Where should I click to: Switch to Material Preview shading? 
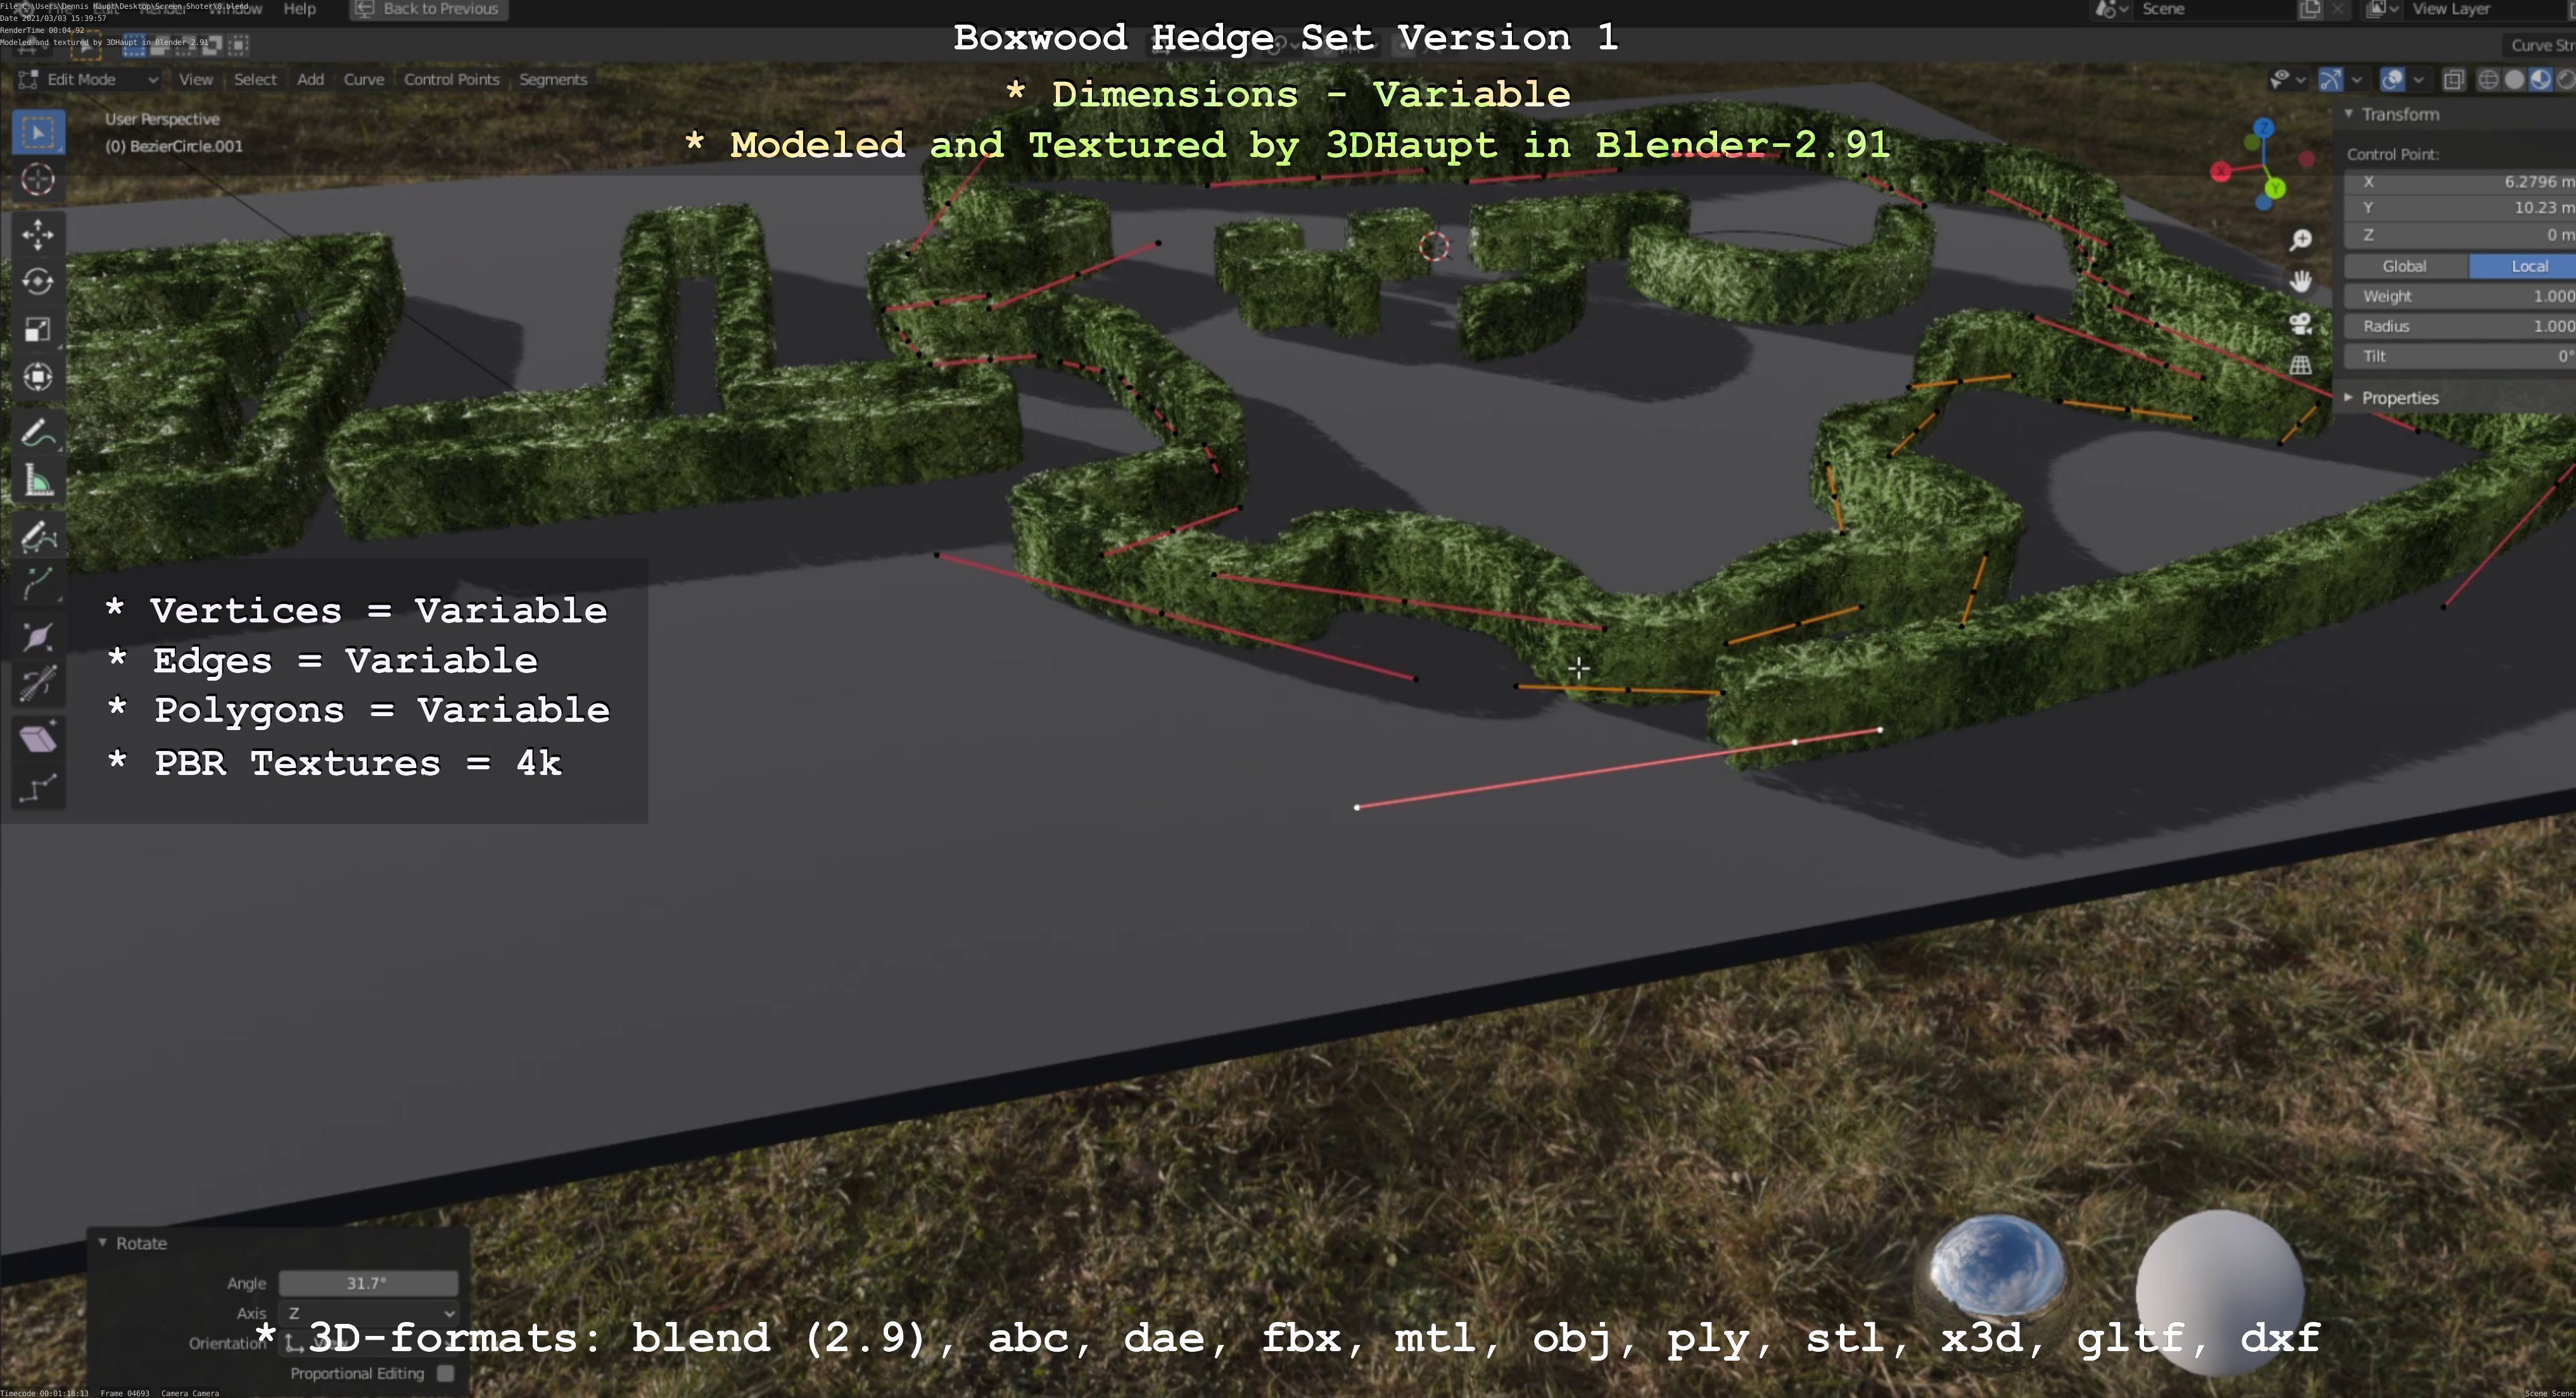2540,80
